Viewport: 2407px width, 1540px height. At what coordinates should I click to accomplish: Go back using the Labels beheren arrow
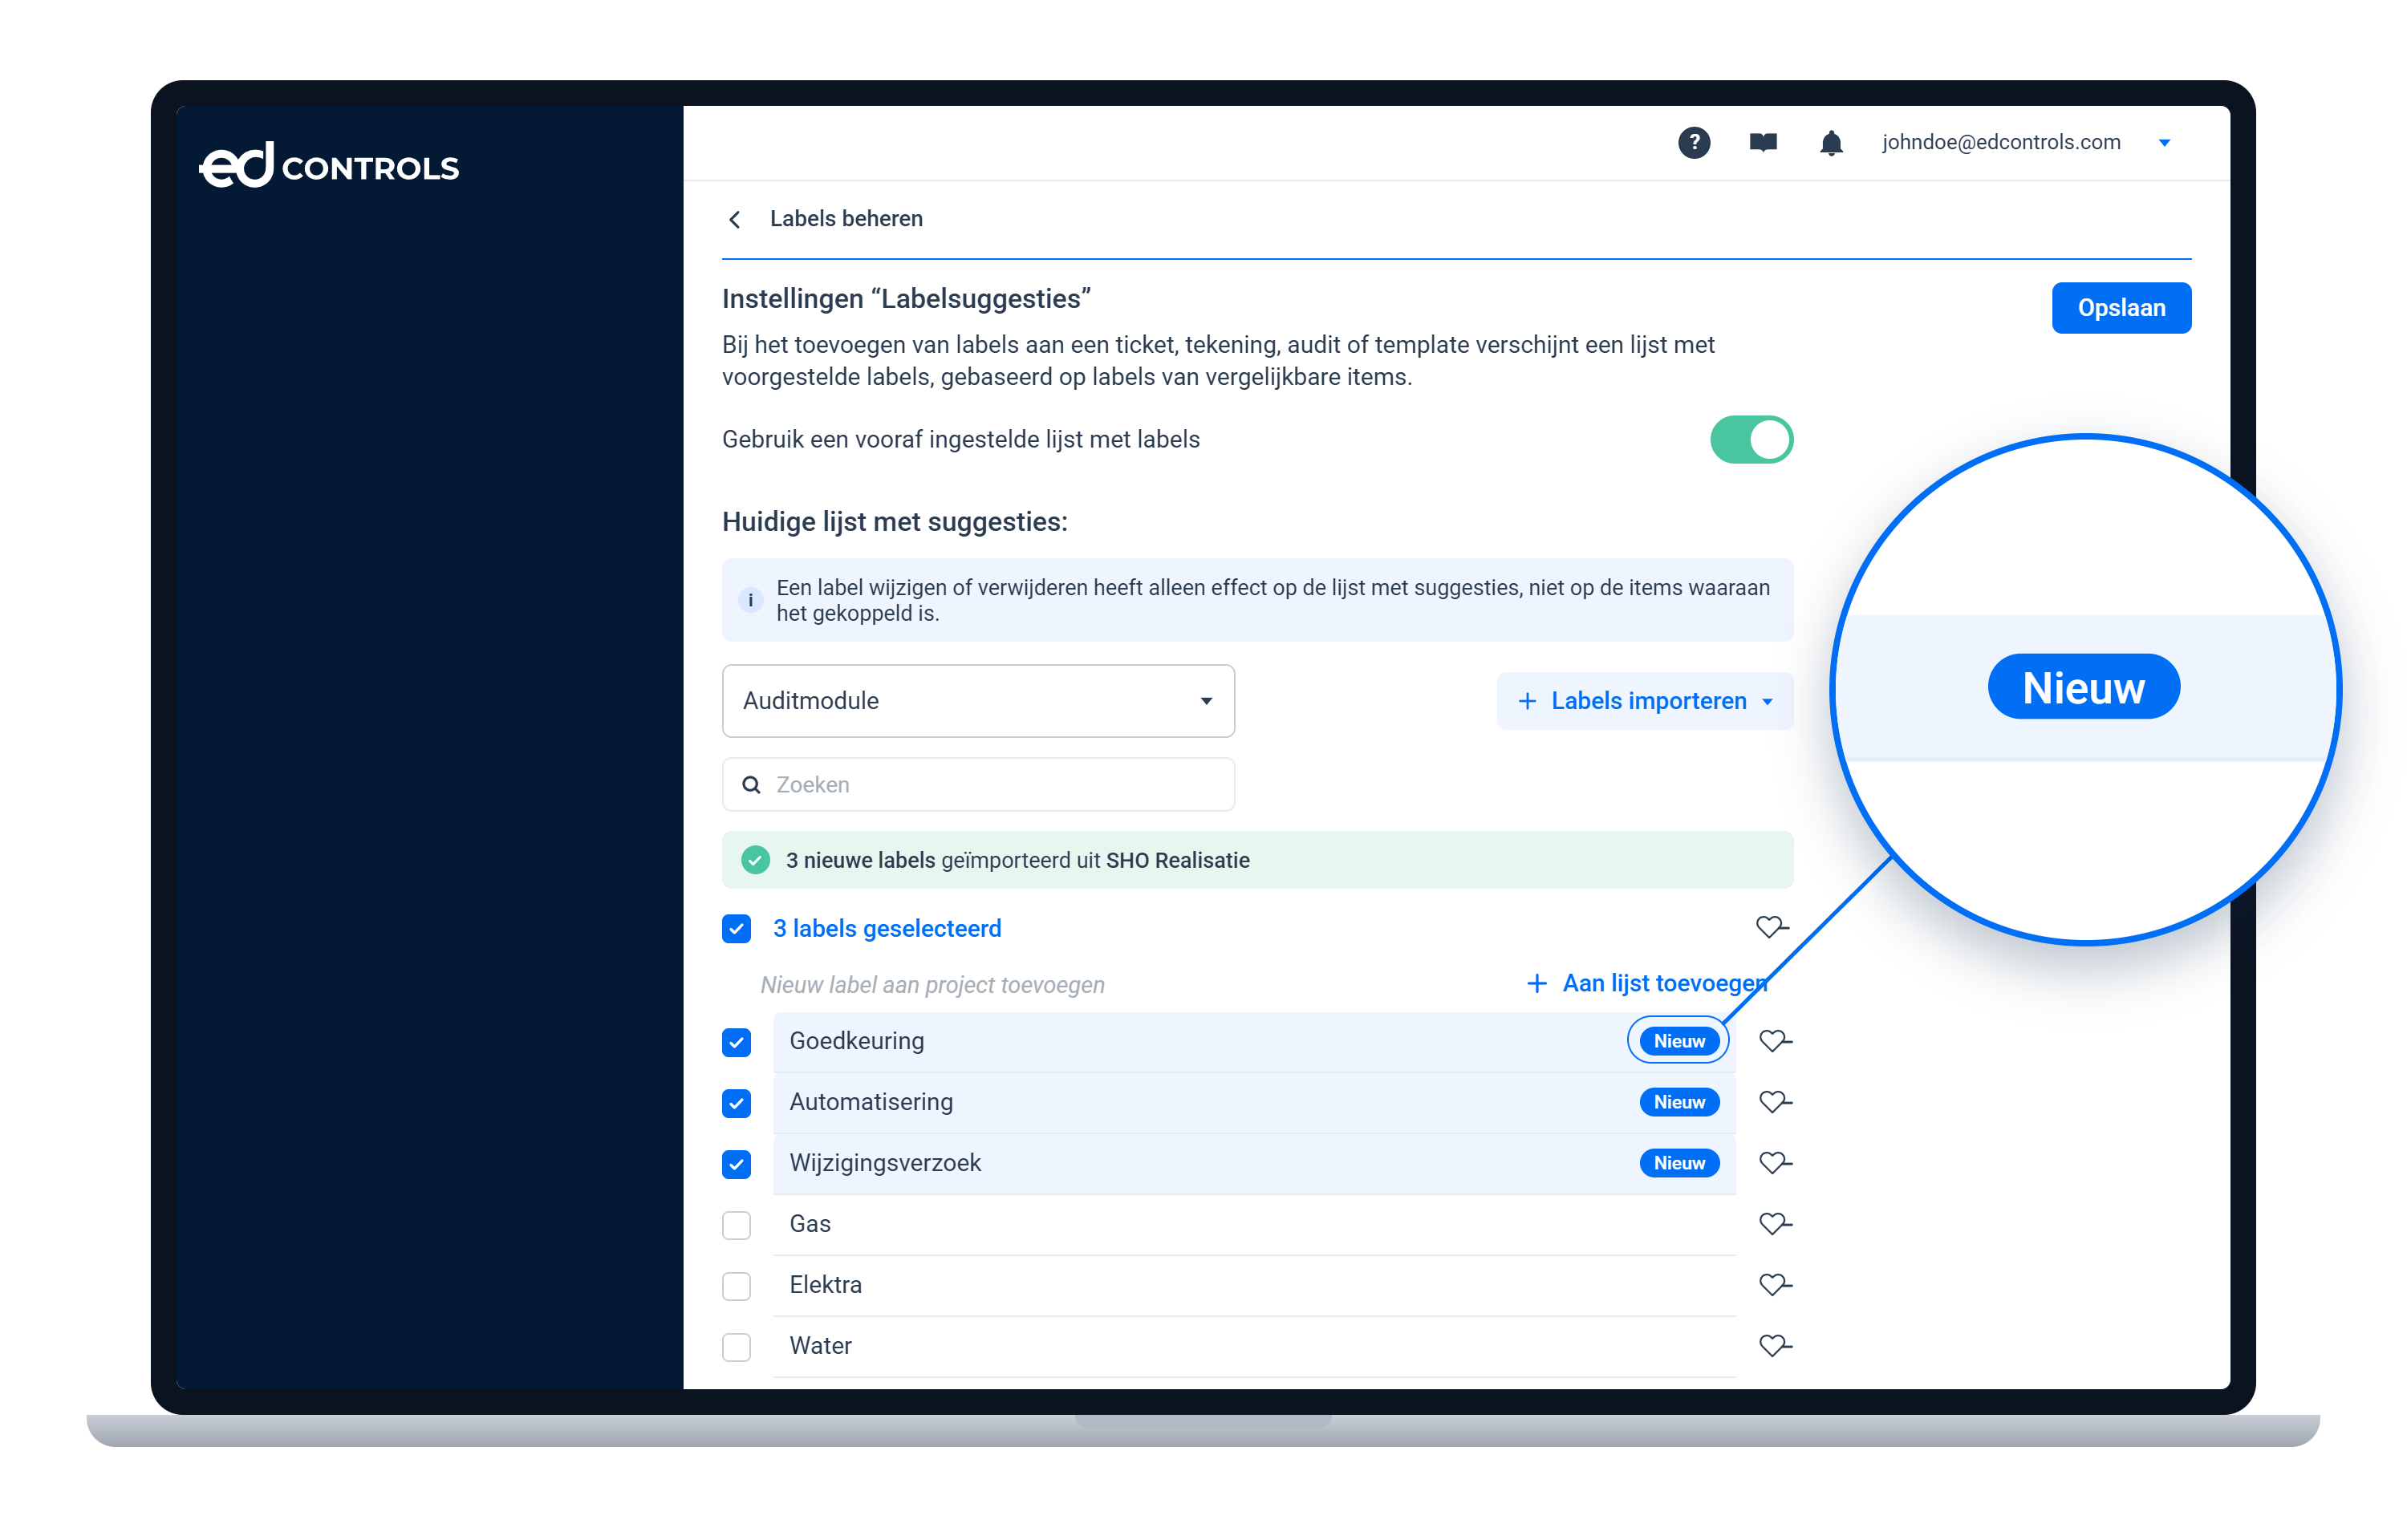click(735, 219)
